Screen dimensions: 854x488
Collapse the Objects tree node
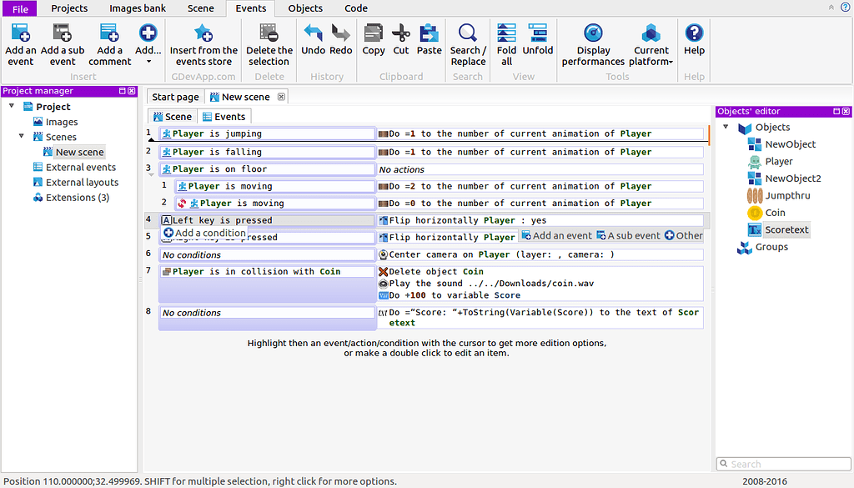(x=726, y=128)
